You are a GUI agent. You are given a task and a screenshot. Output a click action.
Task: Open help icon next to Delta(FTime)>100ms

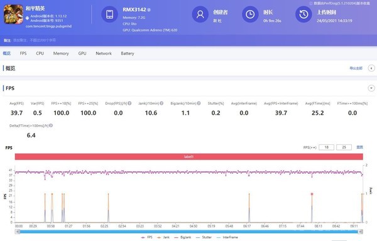click(x=51, y=126)
